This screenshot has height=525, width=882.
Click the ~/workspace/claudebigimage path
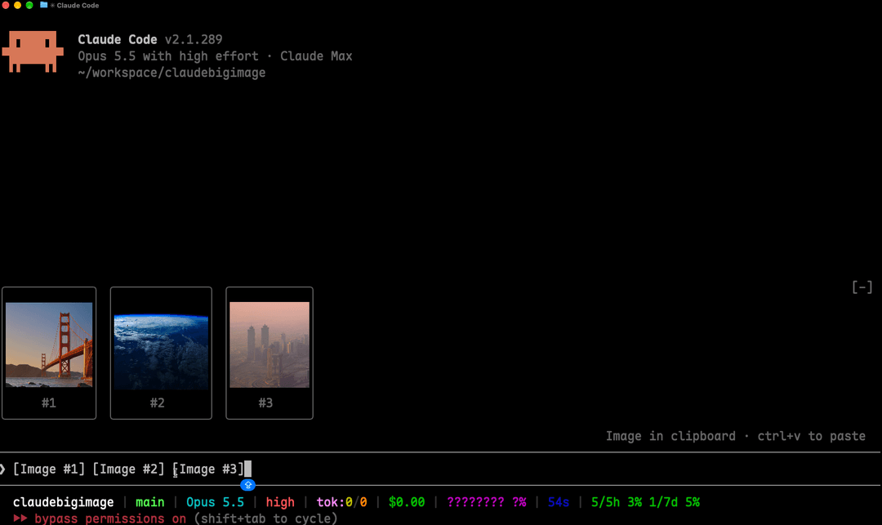point(171,73)
